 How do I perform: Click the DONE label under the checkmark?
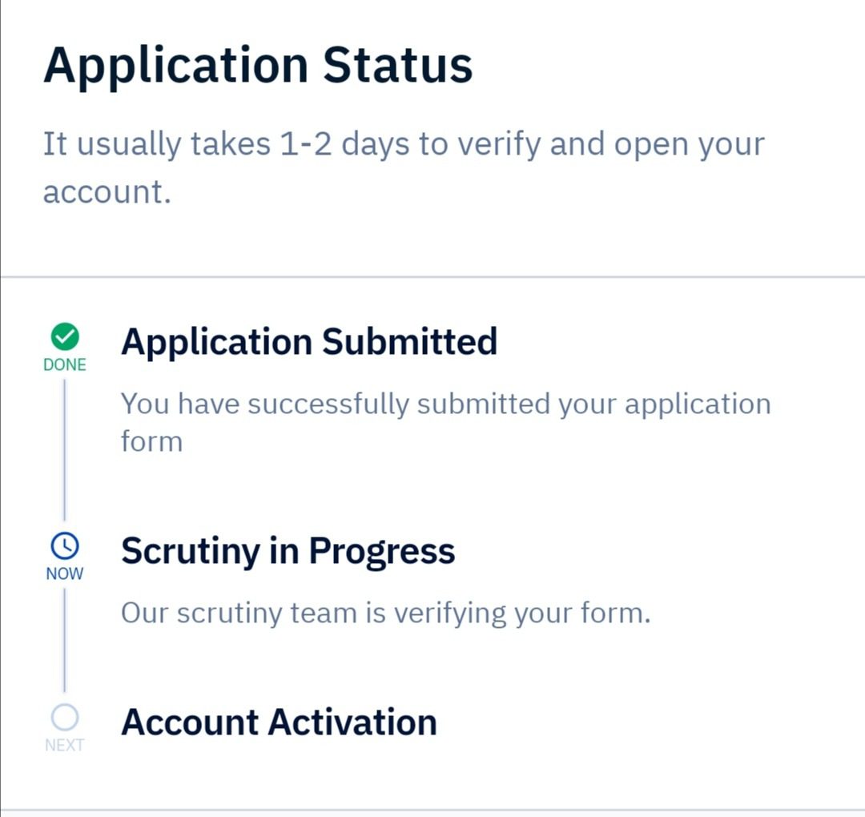(x=65, y=364)
